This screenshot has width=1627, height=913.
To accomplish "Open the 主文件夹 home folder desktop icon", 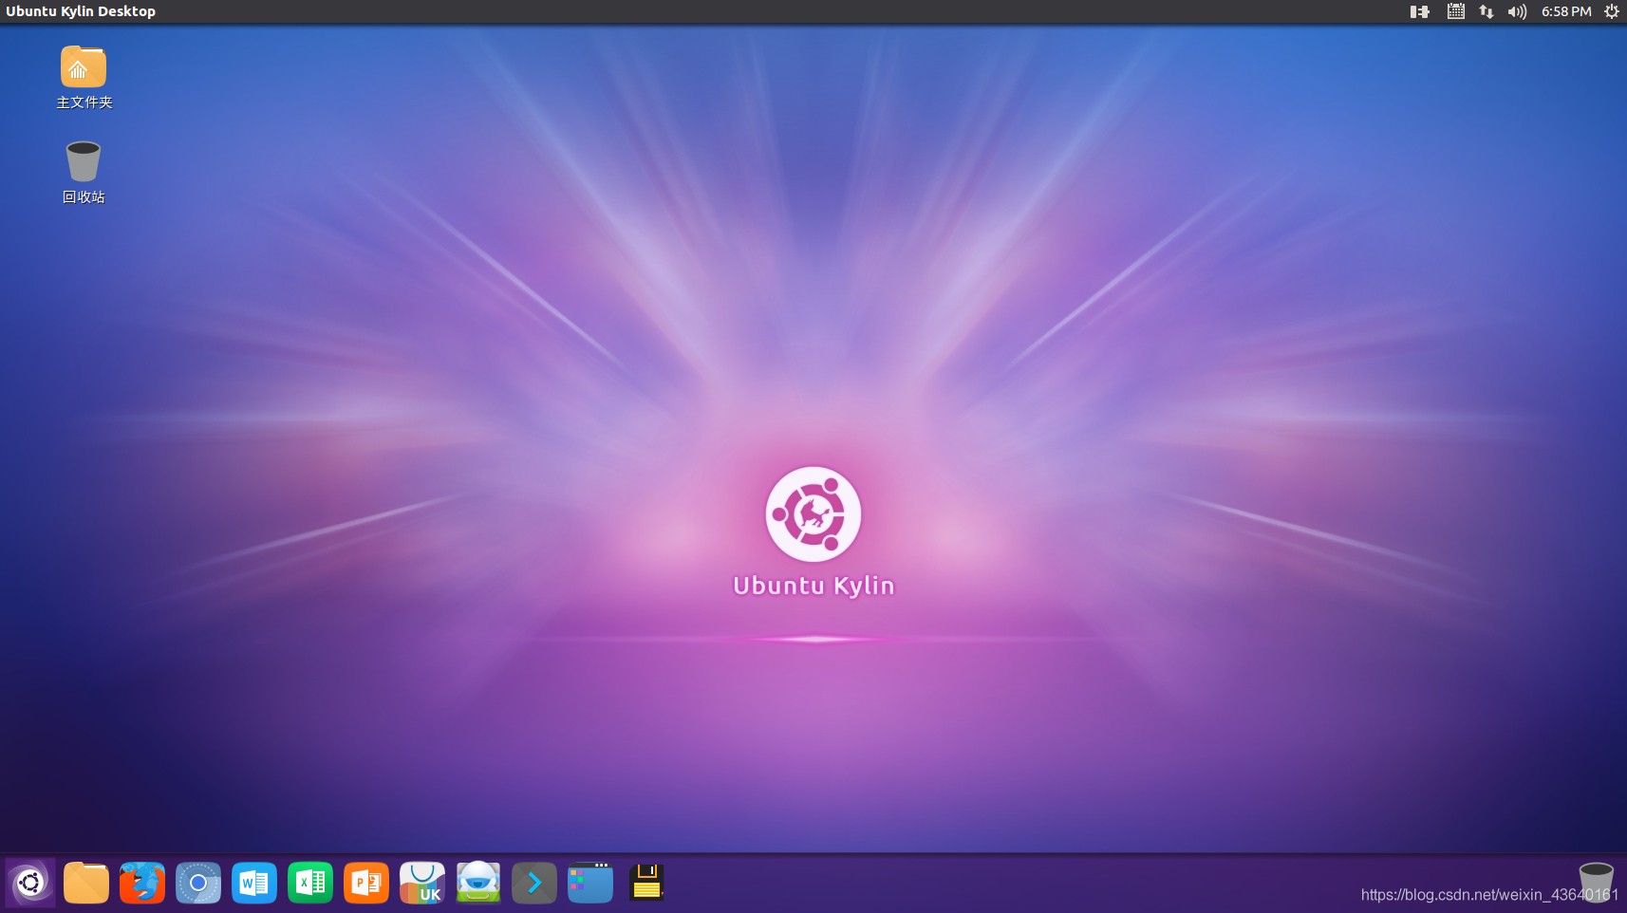I will tap(84, 77).
